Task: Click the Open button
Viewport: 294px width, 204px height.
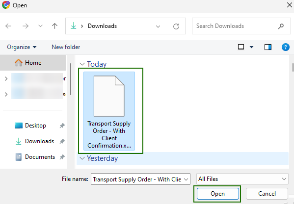Action: tap(218, 194)
